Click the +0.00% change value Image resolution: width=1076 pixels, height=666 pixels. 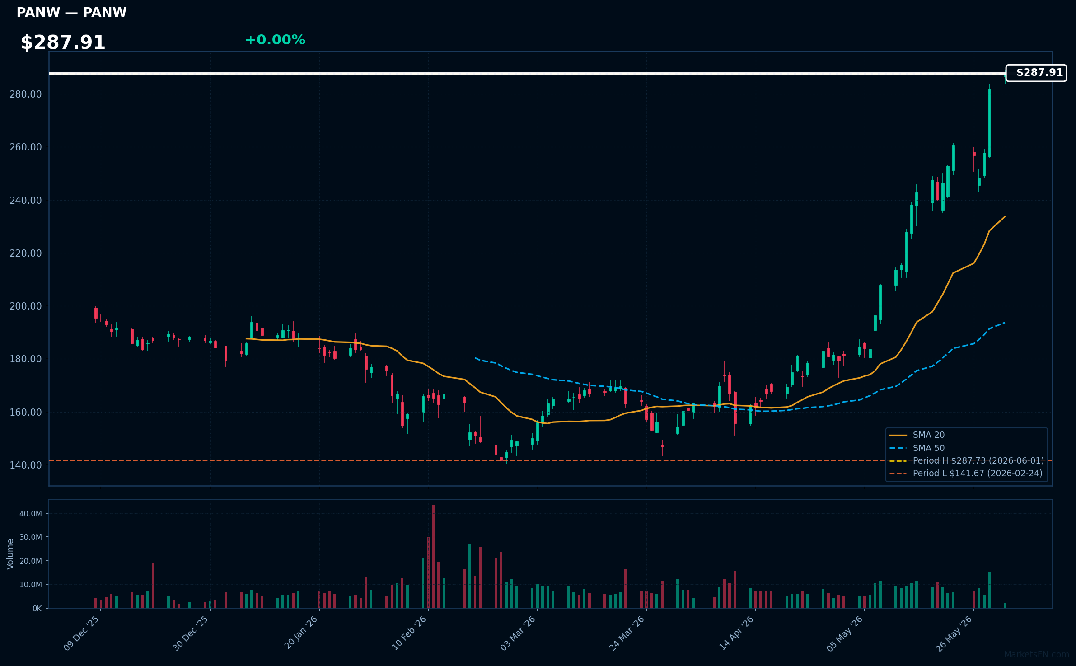275,40
